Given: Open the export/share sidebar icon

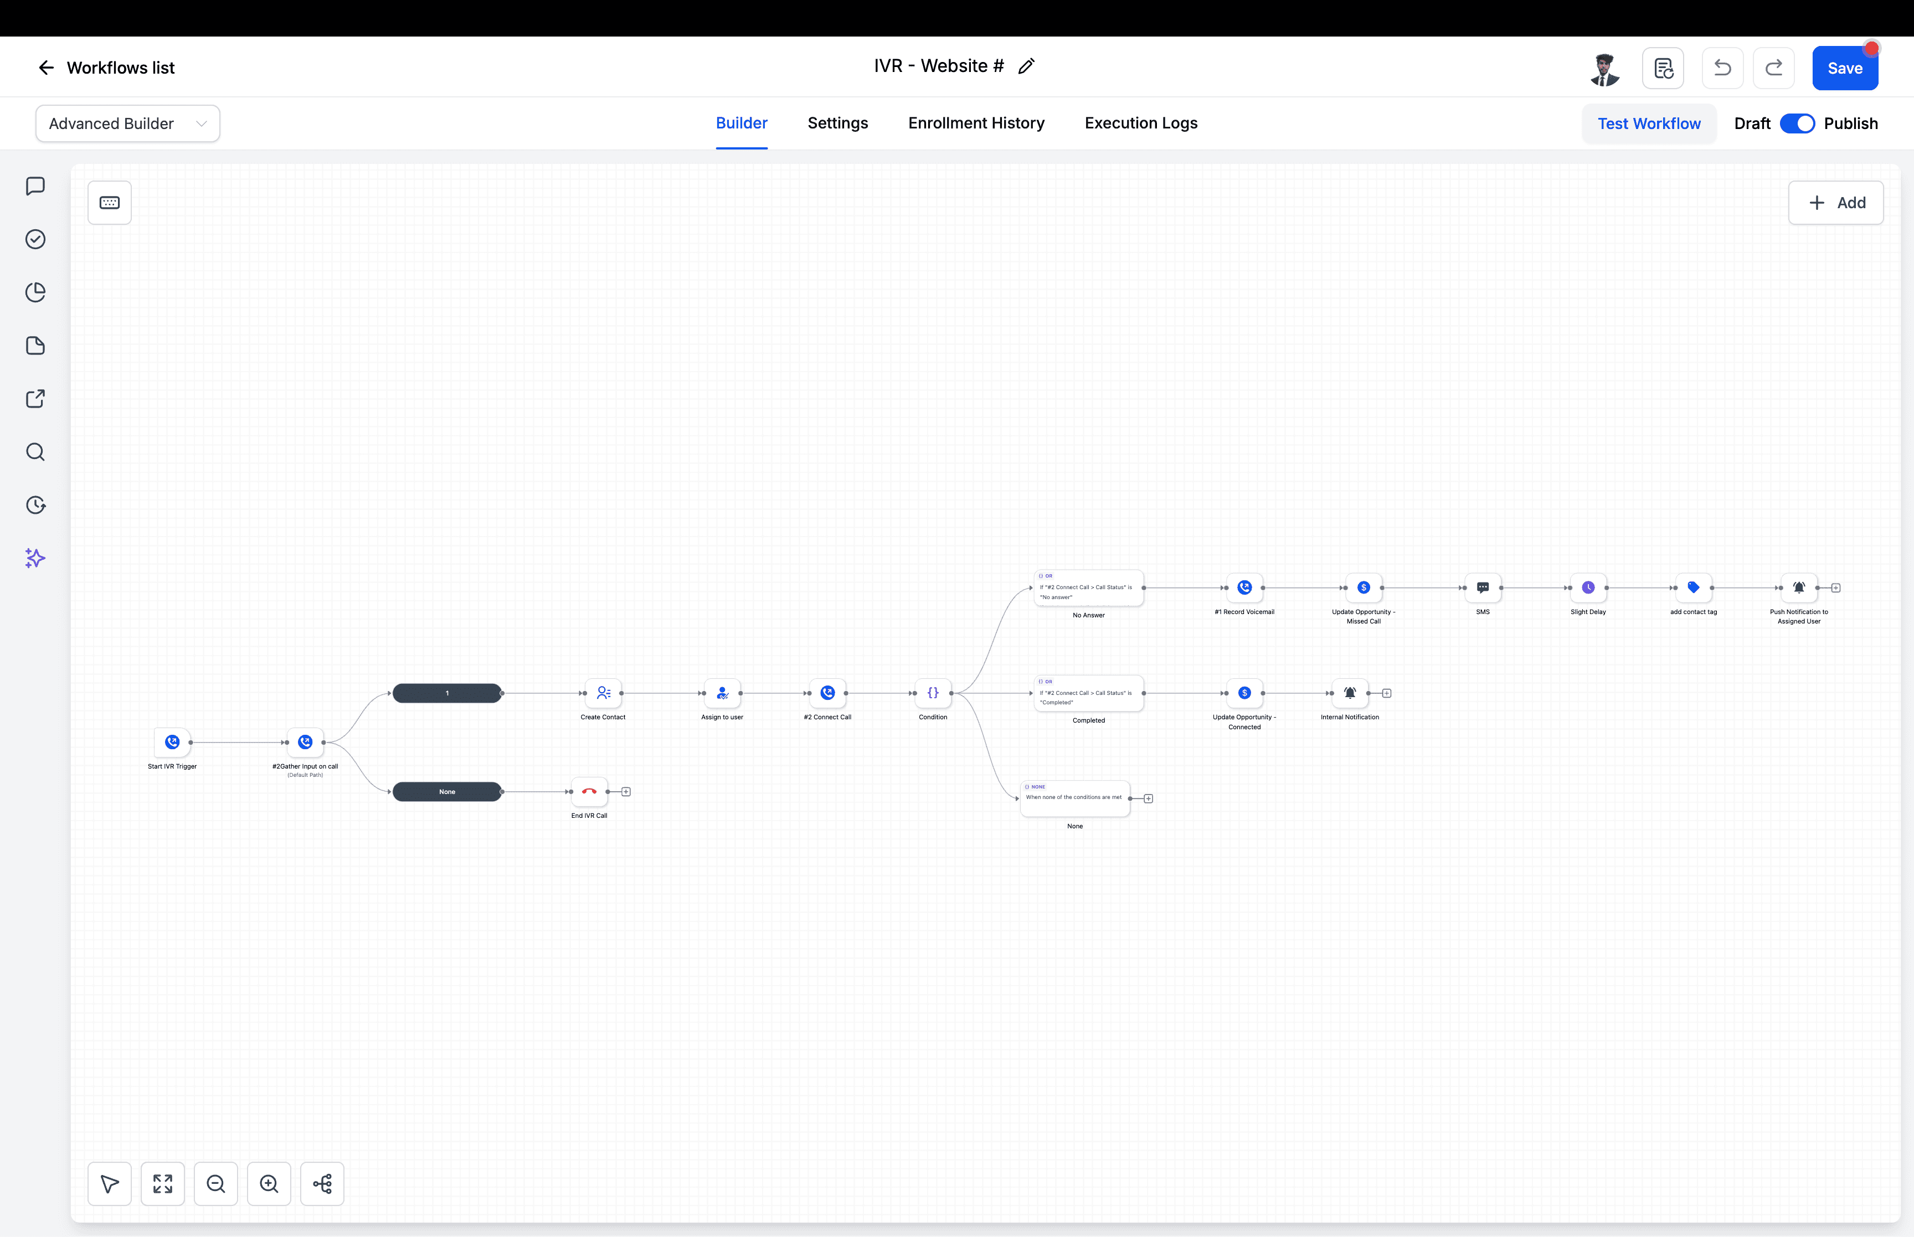Looking at the screenshot, I should pos(35,399).
